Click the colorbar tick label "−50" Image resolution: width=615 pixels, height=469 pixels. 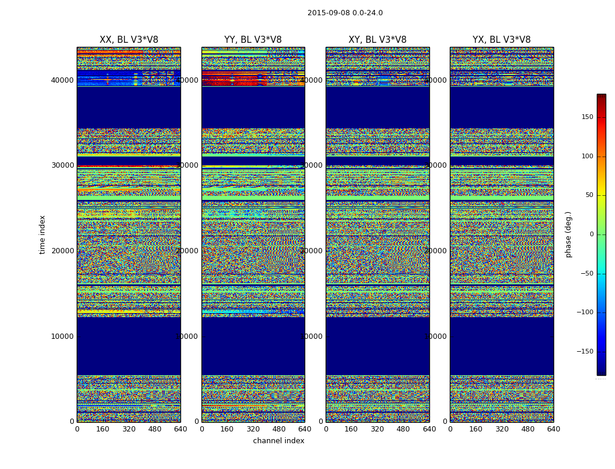click(x=587, y=274)
